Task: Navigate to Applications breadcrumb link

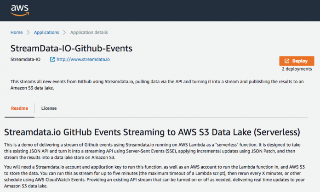Action: pyautogui.click(x=46, y=33)
